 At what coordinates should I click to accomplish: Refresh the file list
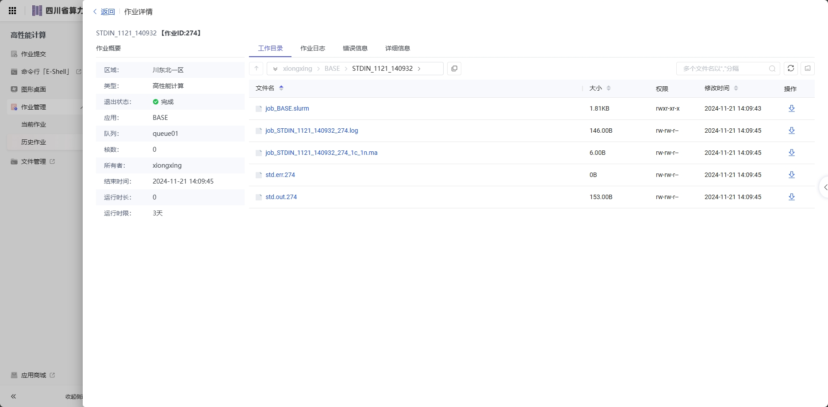point(791,69)
